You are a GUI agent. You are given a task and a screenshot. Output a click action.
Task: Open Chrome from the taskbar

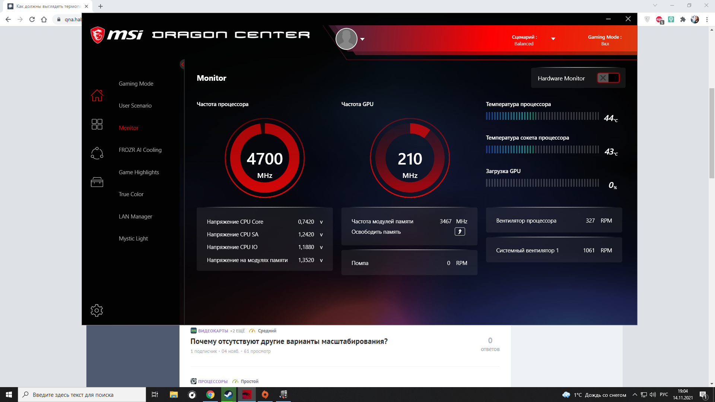[x=210, y=395]
